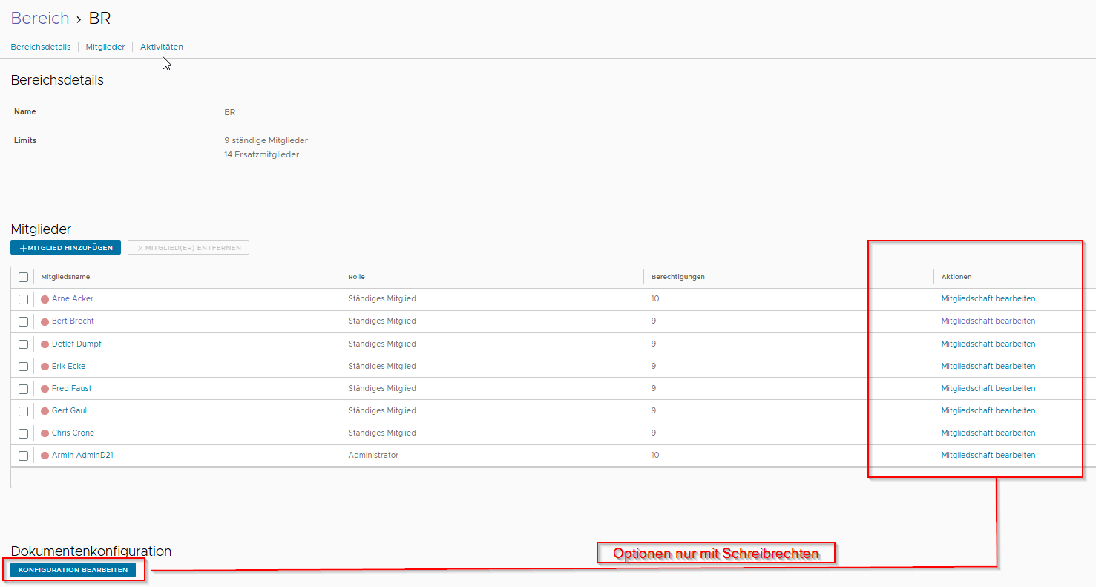Click the Konfiguration bearbeiten button
1096x587 pixels.
click(73, 570)
